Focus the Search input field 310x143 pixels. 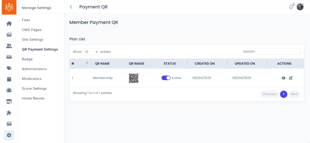point(278,52)
